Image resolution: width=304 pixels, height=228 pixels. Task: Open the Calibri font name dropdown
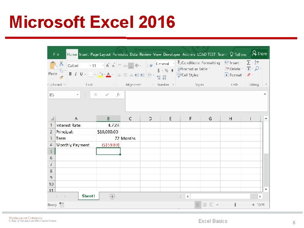[x=90, y=65]
